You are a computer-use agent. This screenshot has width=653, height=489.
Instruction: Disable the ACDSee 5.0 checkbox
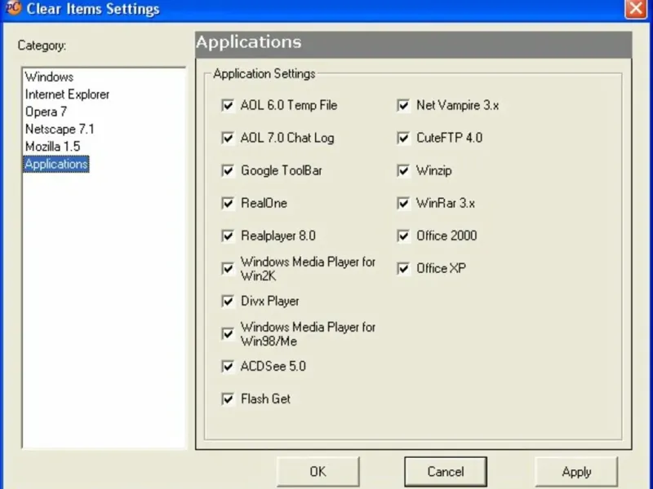tap(228, 366)
